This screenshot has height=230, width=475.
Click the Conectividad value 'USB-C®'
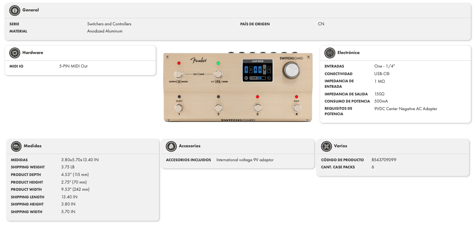(382, 73)
